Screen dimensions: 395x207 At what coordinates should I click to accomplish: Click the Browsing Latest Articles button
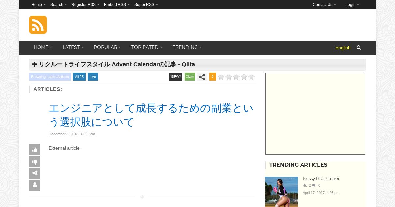(50, 77)
